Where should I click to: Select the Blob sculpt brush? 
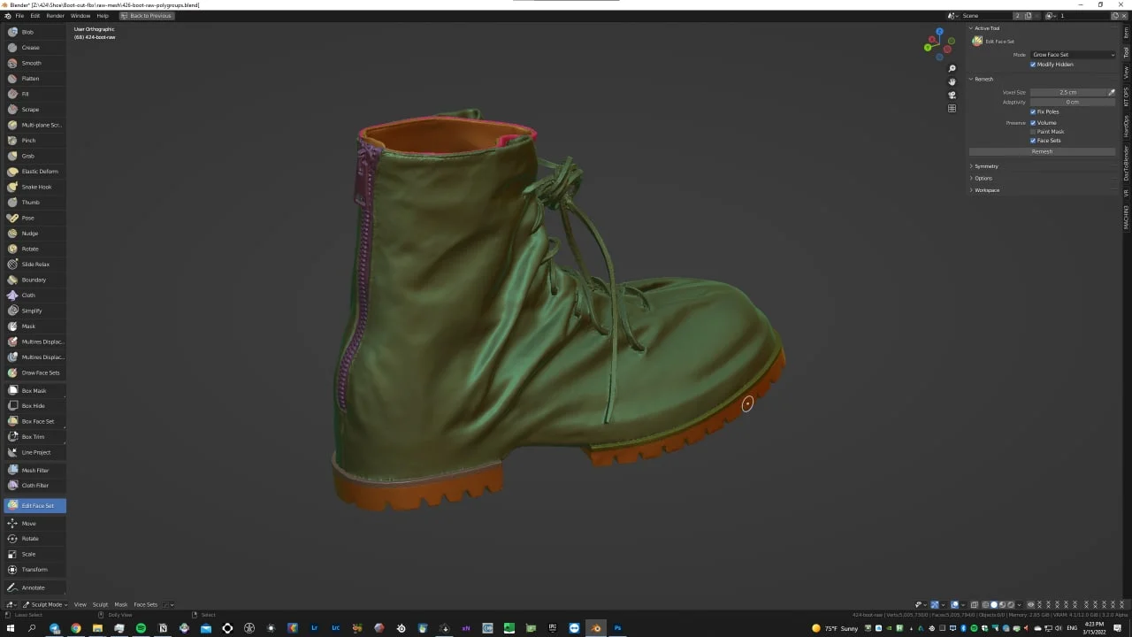(34, 32)
